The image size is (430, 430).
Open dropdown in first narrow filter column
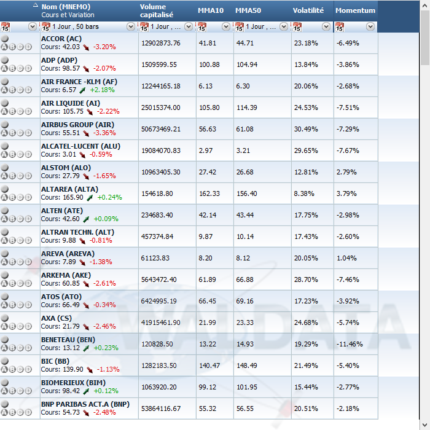33,26
